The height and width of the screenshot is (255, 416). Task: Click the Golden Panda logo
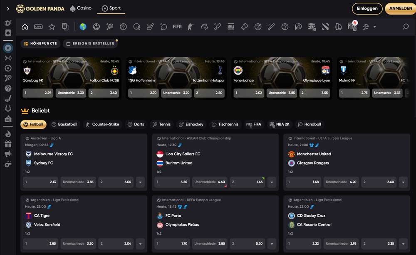(40, 9)
